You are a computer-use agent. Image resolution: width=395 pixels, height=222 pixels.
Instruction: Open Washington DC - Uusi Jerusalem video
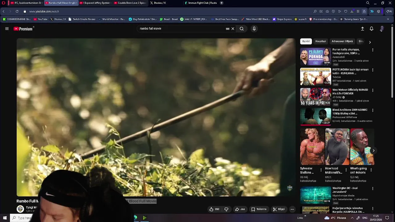(315, 195)
